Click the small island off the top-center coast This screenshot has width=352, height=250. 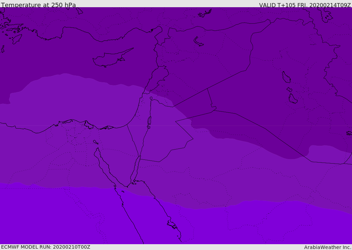click(205, 13)
